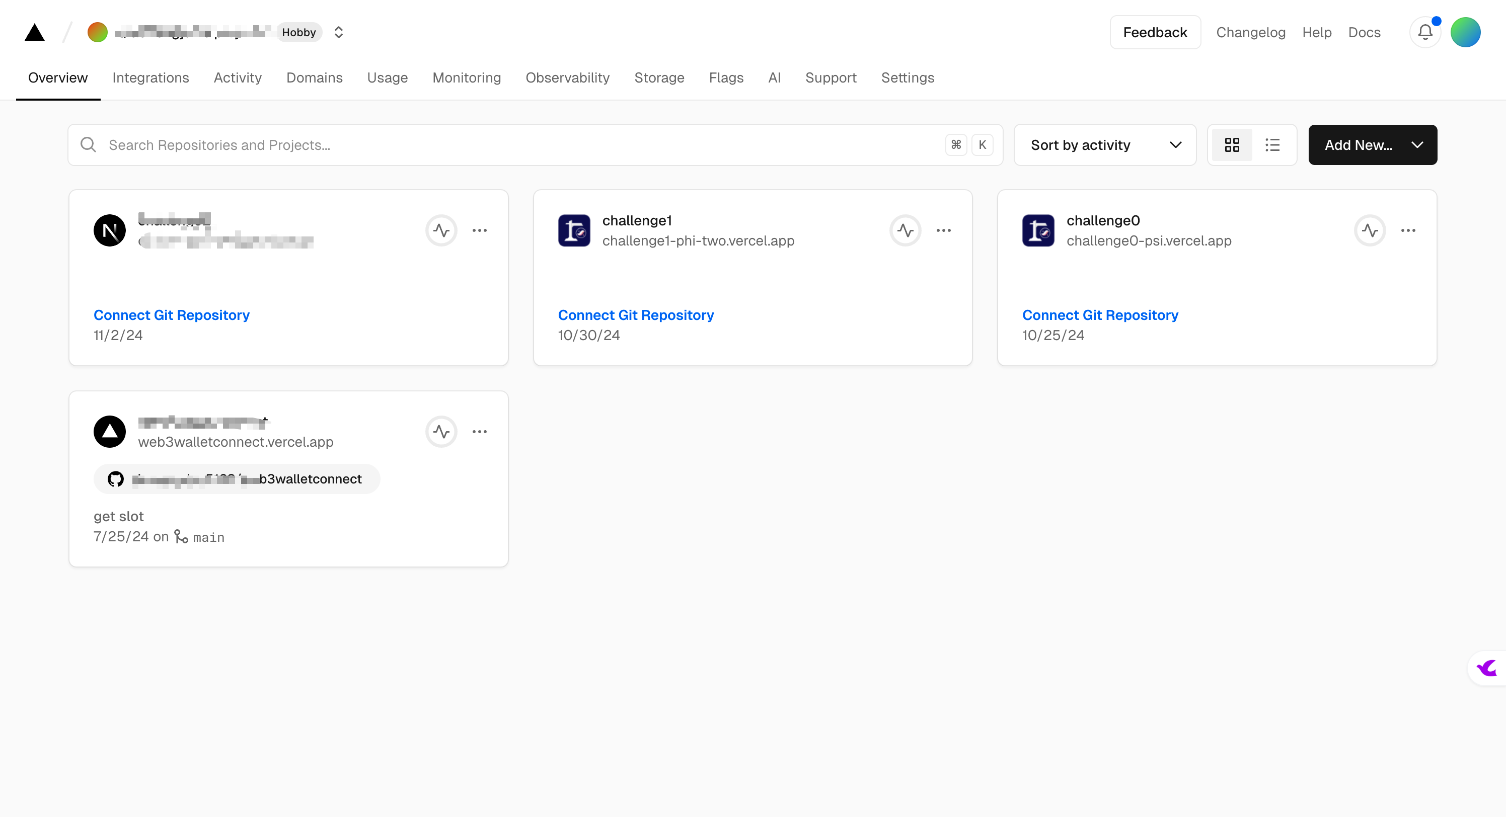This screenshot has width=1506, height=817.
Task: Switch to the Overview tab
Action: (58, 78)
